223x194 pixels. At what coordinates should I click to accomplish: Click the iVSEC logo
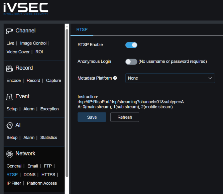click(26, 9)
